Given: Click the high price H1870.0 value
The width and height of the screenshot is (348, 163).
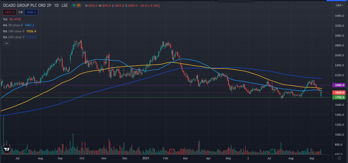Looking at the screenshot, I should [x=105, y=5].
